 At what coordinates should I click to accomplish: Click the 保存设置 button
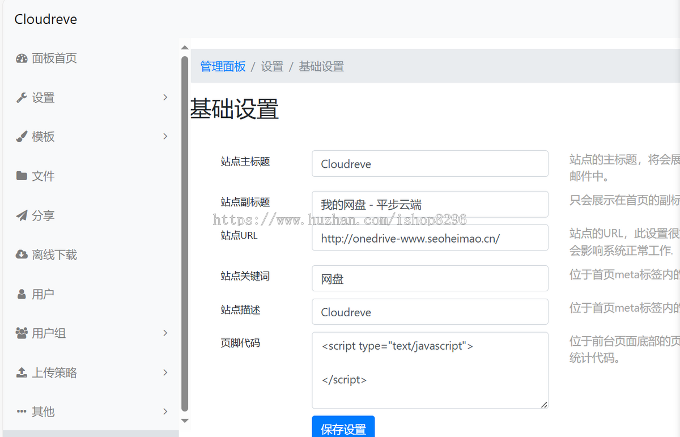(x=343, y=428)
